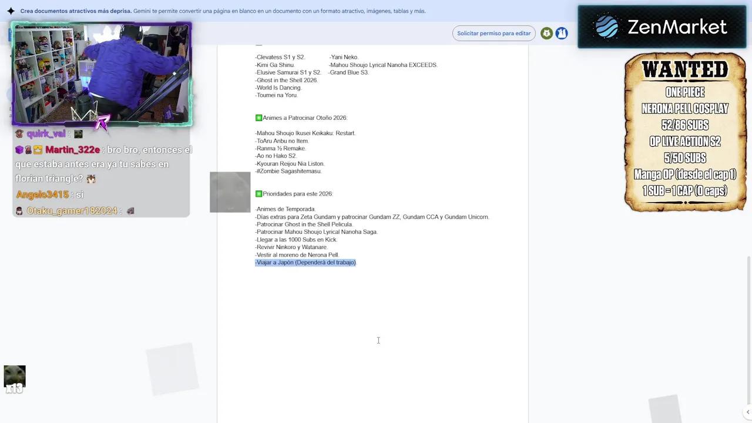The height and width of the screenshot is (423, 752).
Task: Click the line '-ToAru Anbu no Item.'
Action: [x=282, y=141]
